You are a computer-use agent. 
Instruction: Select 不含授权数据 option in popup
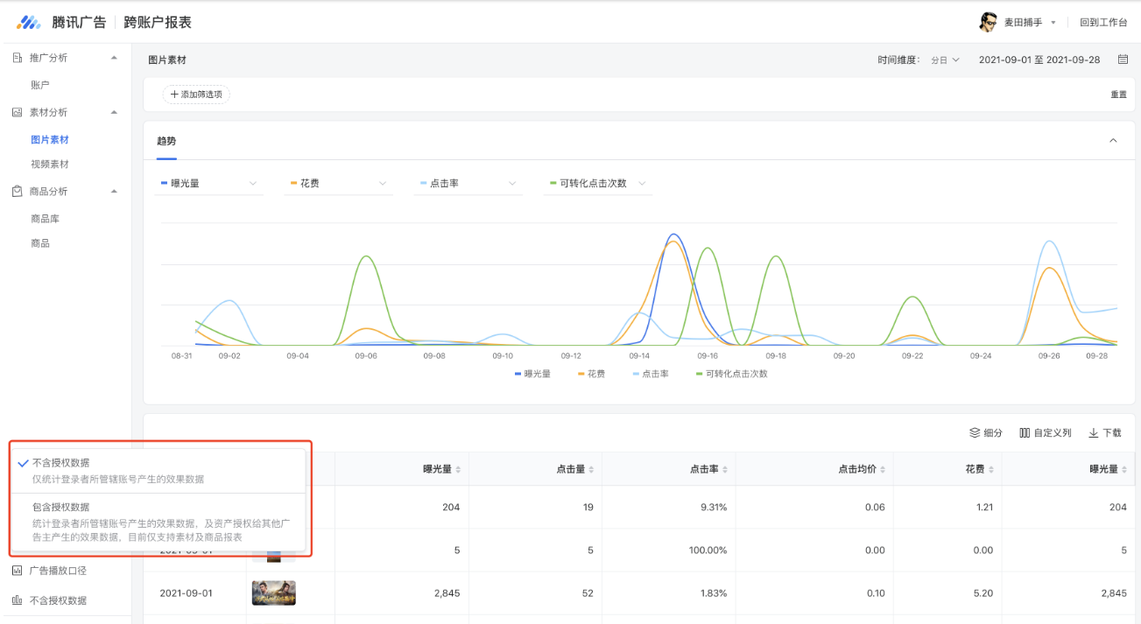[60, 463]
